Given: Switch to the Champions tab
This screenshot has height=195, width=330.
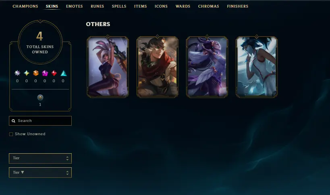Looking at the screenshot, I should pos(25,6).
